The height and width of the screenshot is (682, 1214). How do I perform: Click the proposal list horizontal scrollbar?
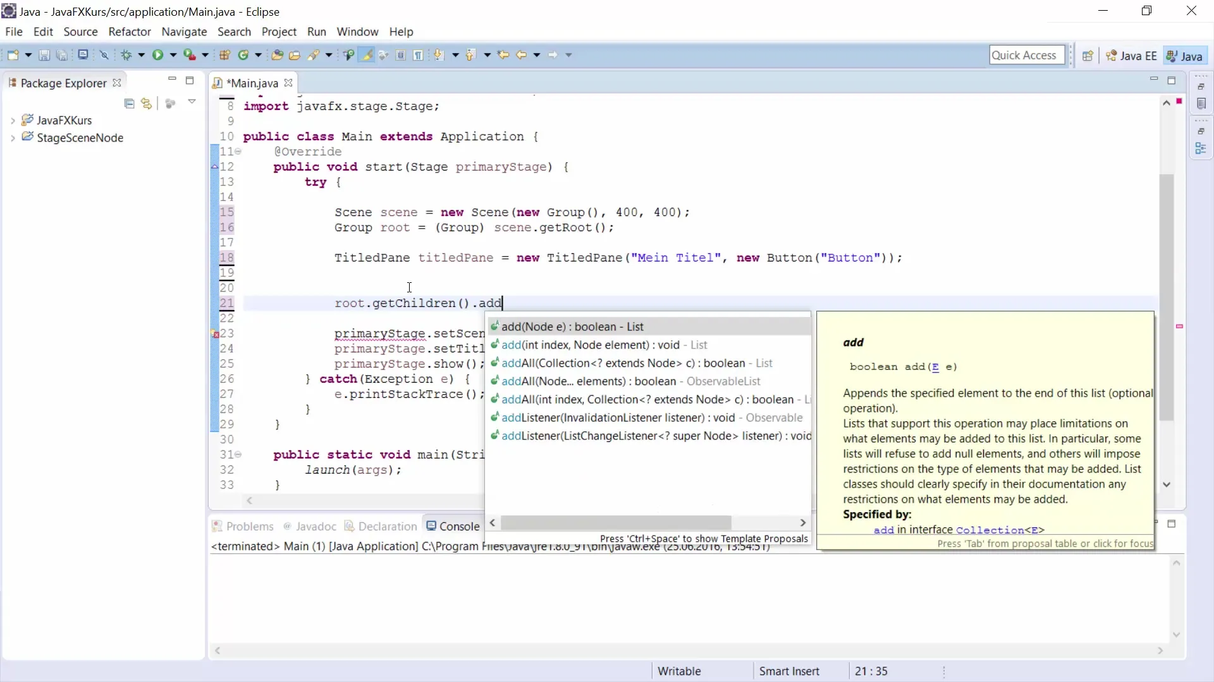(x=616, y=523)
